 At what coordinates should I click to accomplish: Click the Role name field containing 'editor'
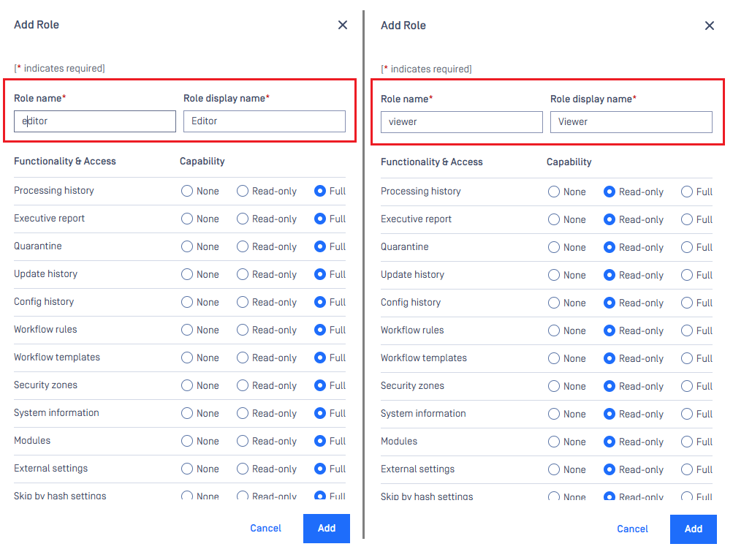(95, 121)
